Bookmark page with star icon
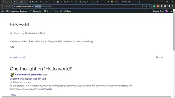The image size is (175, 98). pos(150,6)
